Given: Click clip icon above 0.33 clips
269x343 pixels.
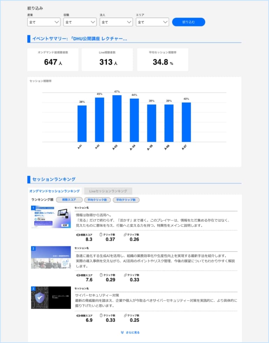Looking at the screenshot, I should [125, 275].
